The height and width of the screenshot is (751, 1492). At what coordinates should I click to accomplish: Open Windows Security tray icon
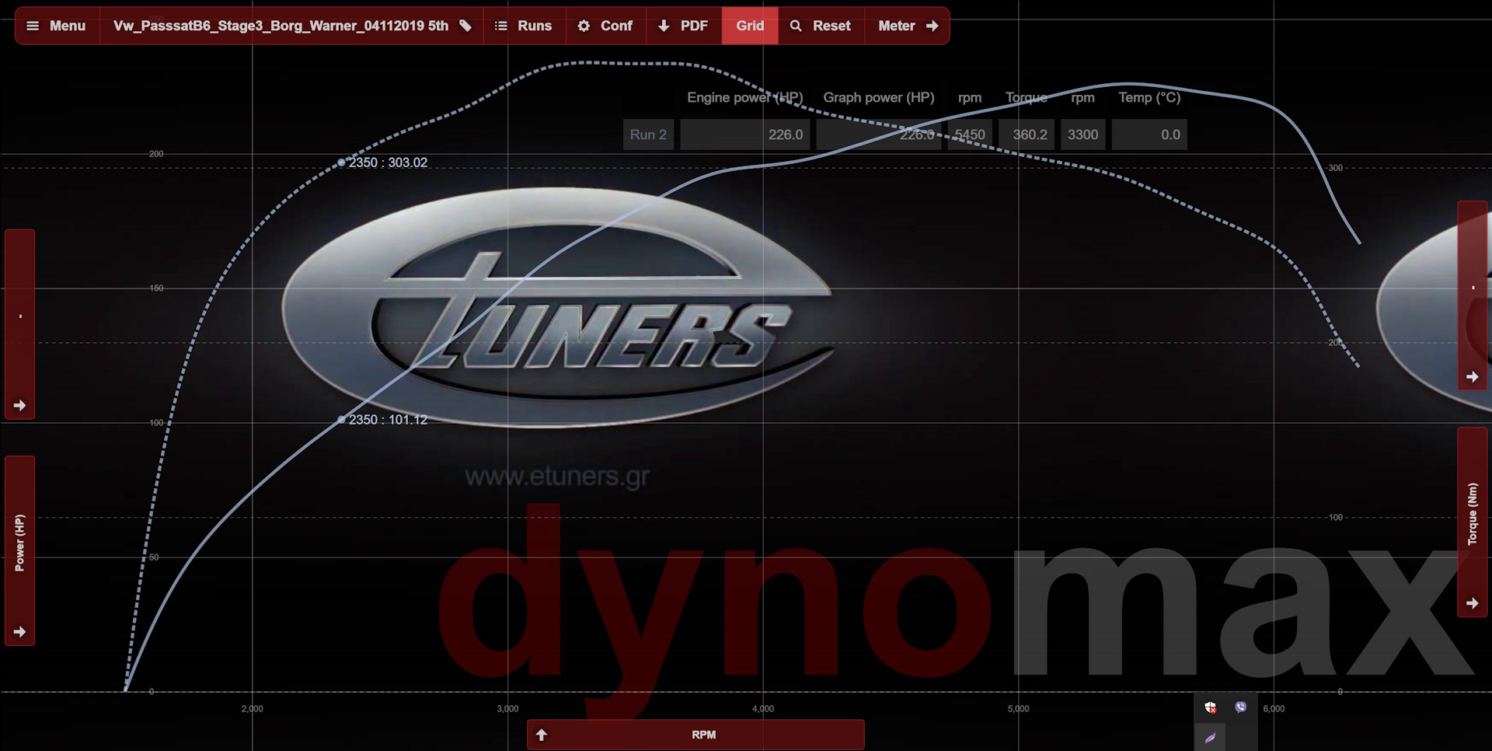[1211, 707]
